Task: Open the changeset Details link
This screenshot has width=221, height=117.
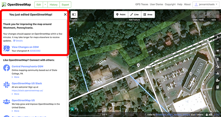Action: point(18,41)
